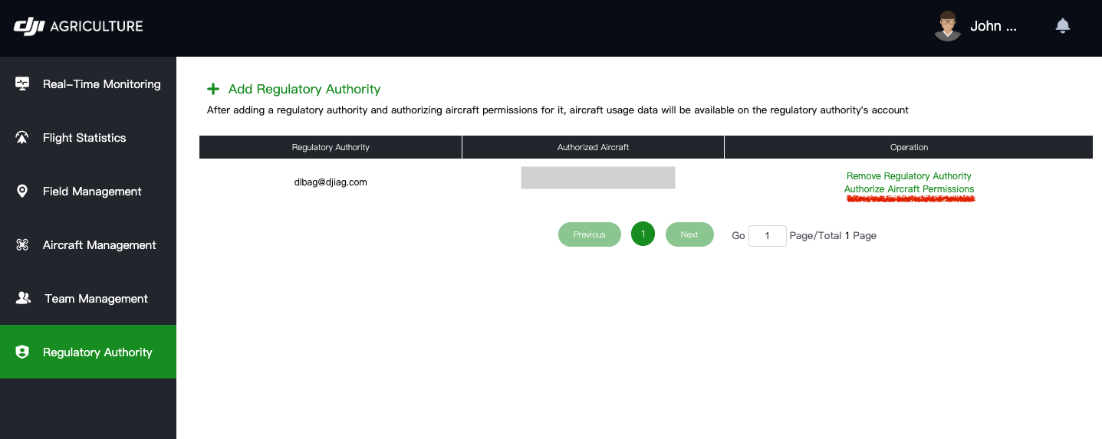Click the description text about adding authority

(x=558, y=110)
